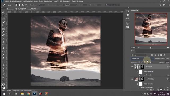This screenshot has width=170, height=96.
Task: Click the navigator zoom slider handle
Action: tap(151, 48)
